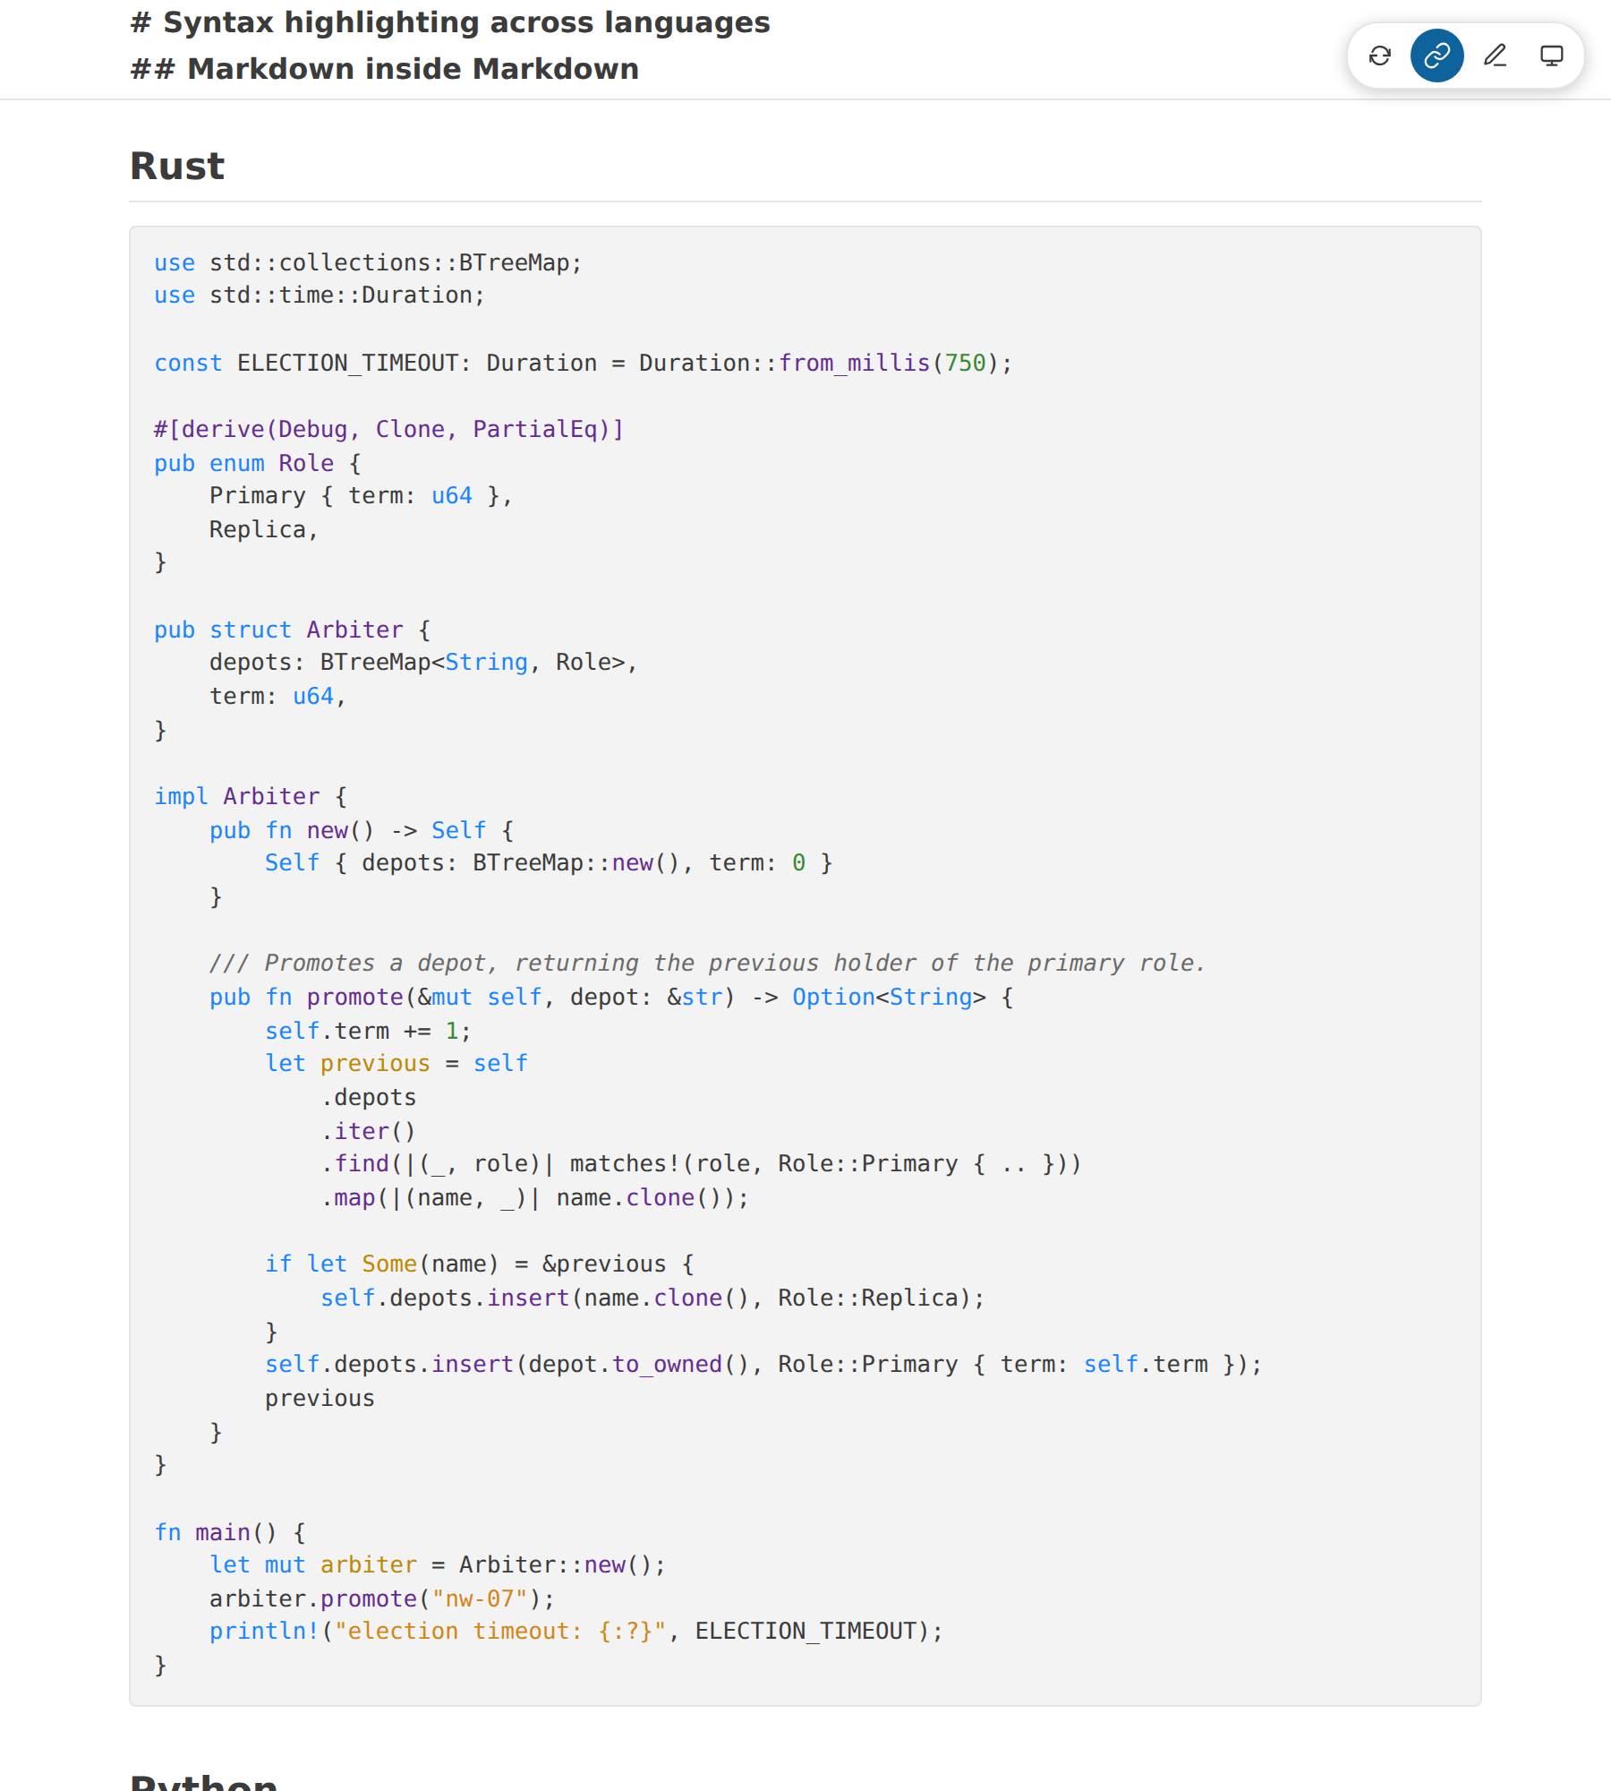Image resolution: width=1611 pixels, height=1791 pixels.
Task: Click the refresh sync icon
Action: point(1380,56)
